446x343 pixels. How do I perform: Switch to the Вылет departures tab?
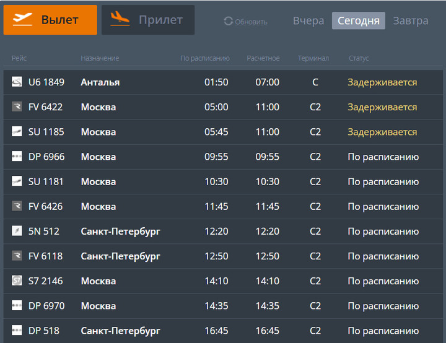[50, 20]
